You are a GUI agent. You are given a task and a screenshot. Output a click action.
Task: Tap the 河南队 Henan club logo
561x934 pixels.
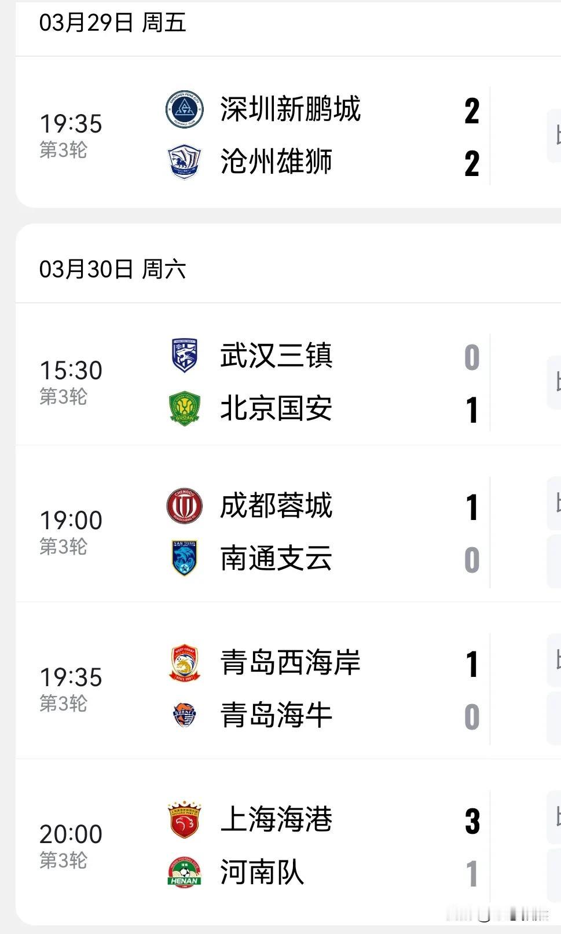[x=184, y=872]
